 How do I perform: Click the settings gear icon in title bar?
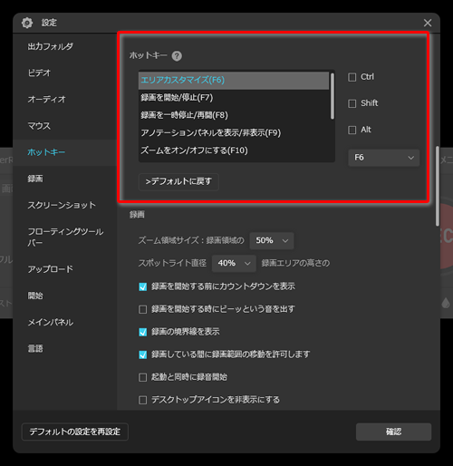pos(27,23)
